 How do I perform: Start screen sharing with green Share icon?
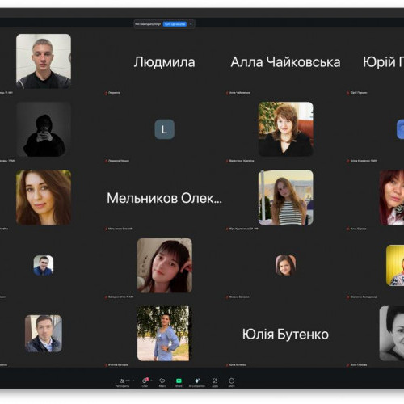pyautogui.click(x=179, y=382)
